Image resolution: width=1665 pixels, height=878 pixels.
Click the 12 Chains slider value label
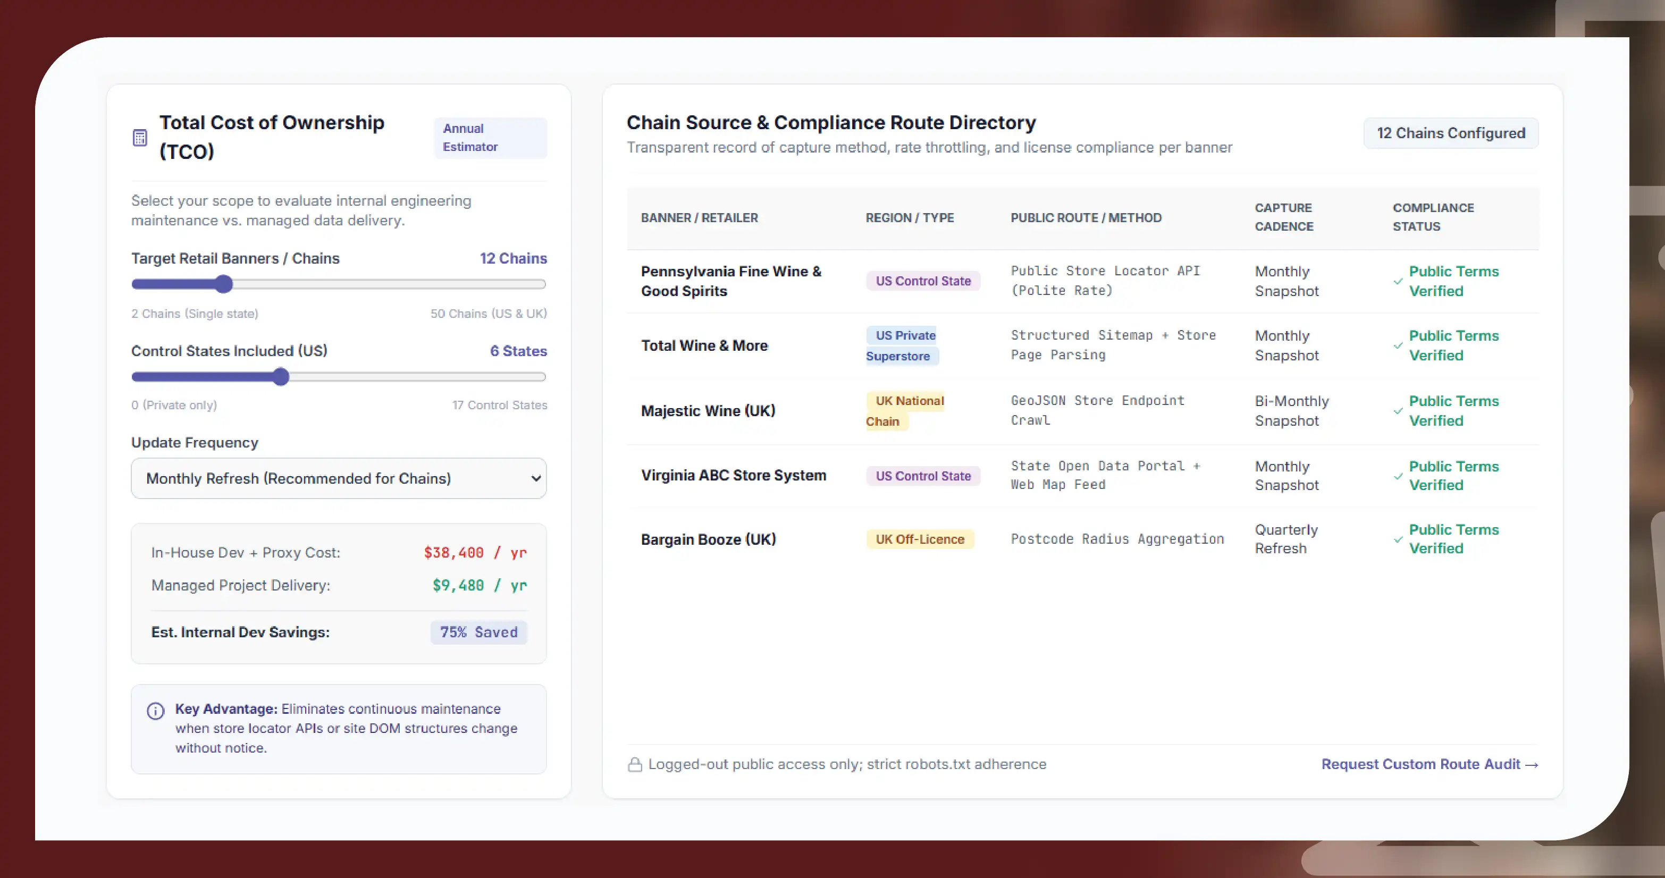[x=513, y=258]
